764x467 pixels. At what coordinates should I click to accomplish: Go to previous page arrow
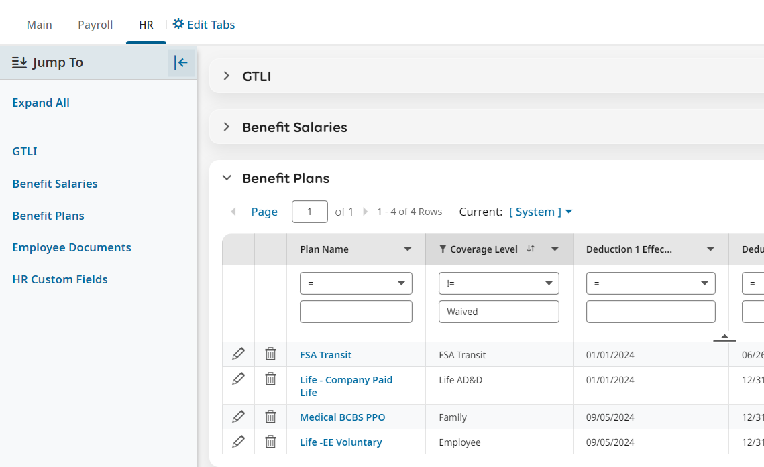click(233, 212)
